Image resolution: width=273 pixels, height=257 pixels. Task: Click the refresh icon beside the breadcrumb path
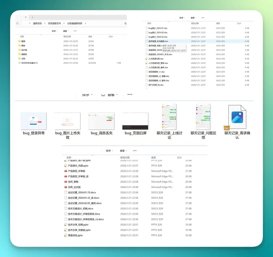17,24
